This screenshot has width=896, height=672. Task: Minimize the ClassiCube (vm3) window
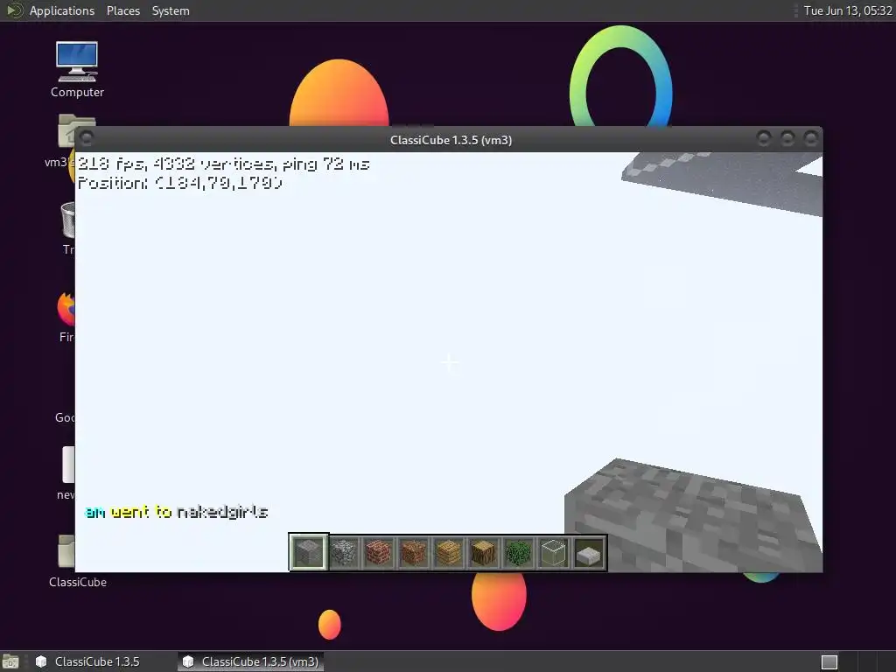point(763,138)
